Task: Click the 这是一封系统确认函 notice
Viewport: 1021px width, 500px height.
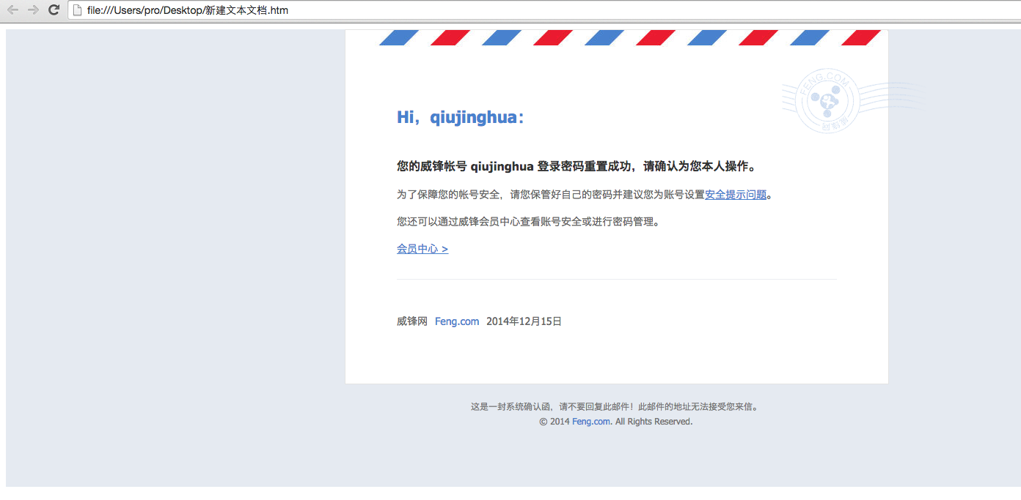Action: [615, 406]
